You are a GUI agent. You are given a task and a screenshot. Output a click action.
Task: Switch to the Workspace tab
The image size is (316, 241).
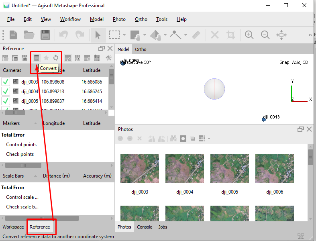click(x=13, y=227)
